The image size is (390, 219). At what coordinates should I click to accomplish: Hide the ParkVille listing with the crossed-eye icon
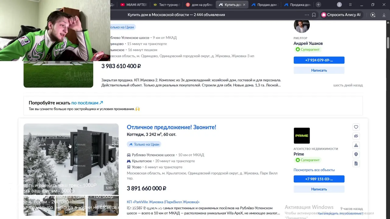click(356, 136)
